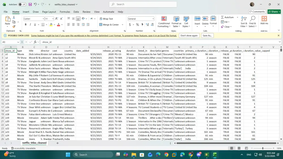Click the Increase Indent icon
Image resolution: width=283 pixels, height=159 pixels.
(x=88, y=25)
